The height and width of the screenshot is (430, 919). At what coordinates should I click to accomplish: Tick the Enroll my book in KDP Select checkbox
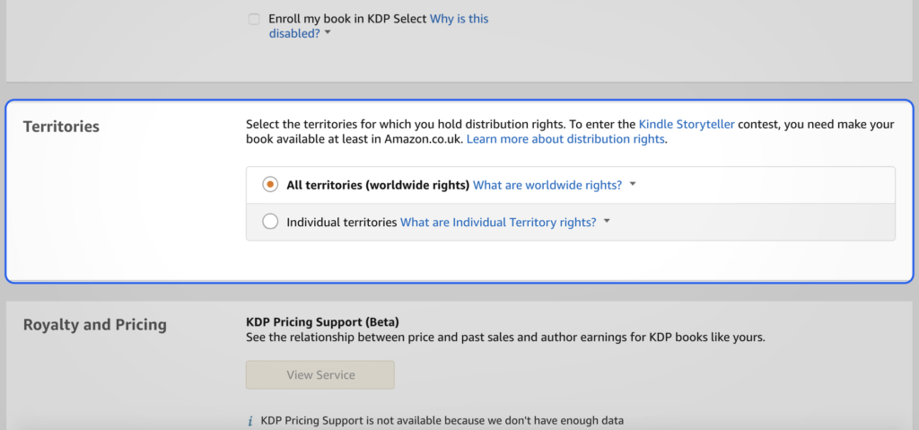(255, 19)
